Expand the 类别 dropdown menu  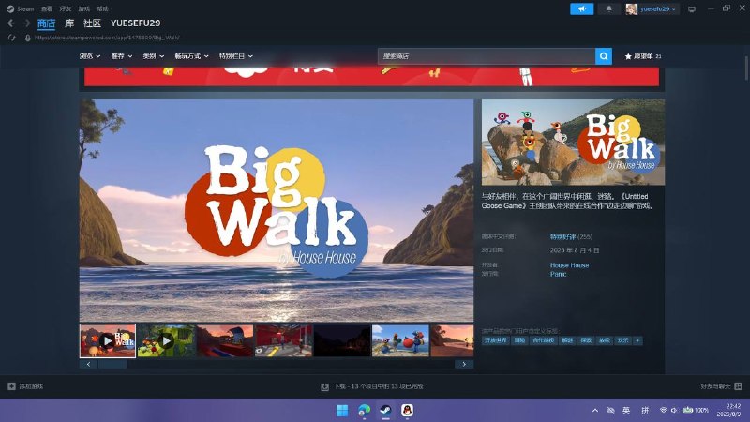click(153, 56)
